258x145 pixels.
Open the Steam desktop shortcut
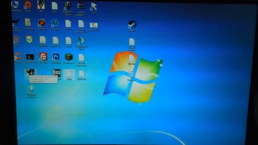(132, 25)
